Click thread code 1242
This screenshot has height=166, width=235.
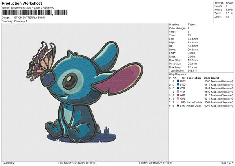point(207,88)
